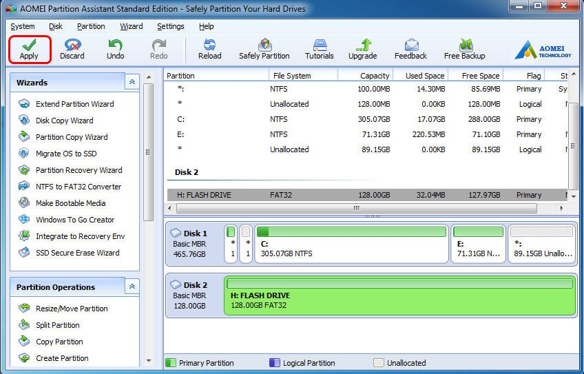Select the 89.15GB Unallocated list row

[x=366, y=149]
